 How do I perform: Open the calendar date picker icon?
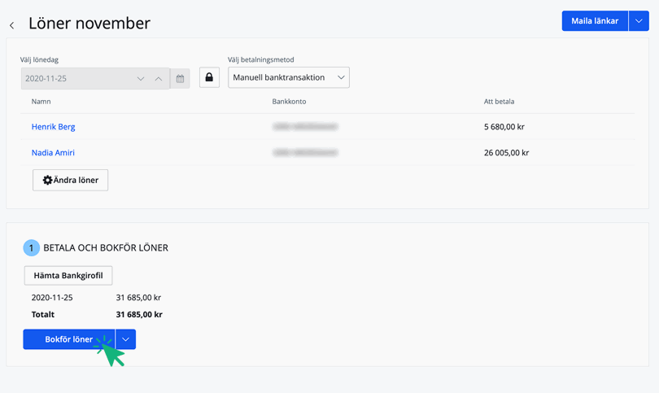tap(180, 79)
